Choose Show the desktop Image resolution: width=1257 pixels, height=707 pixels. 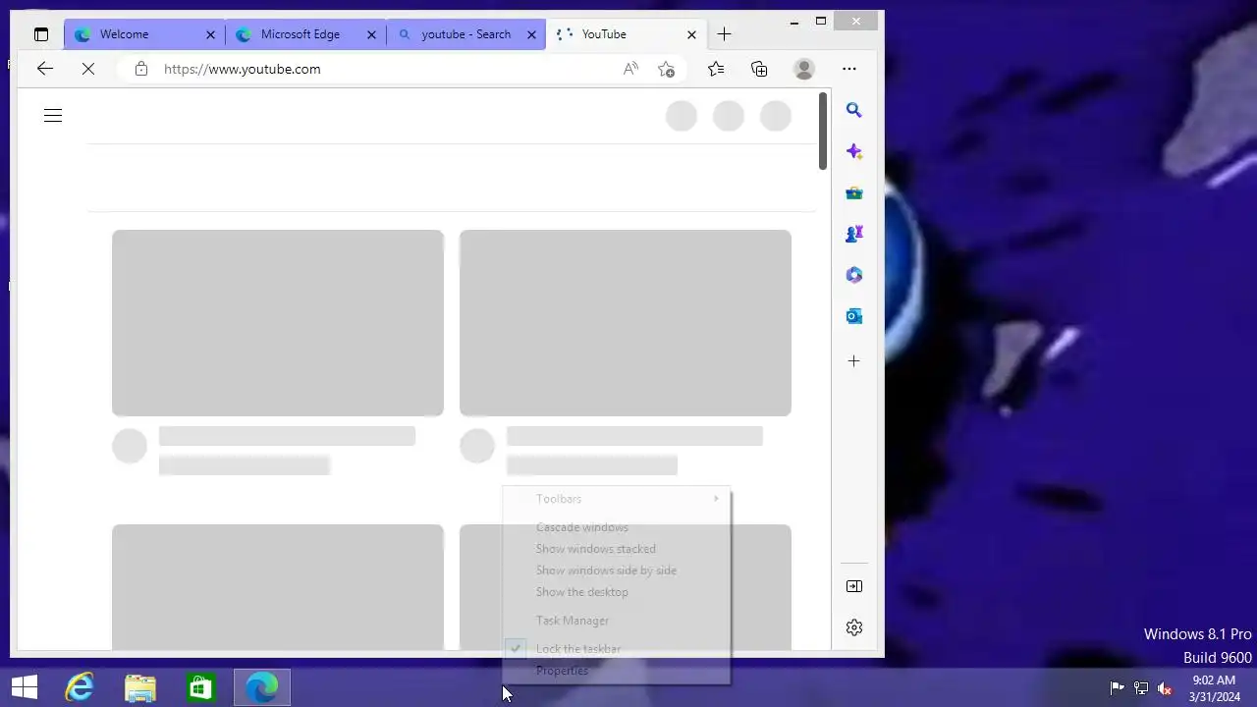point(617,592)
